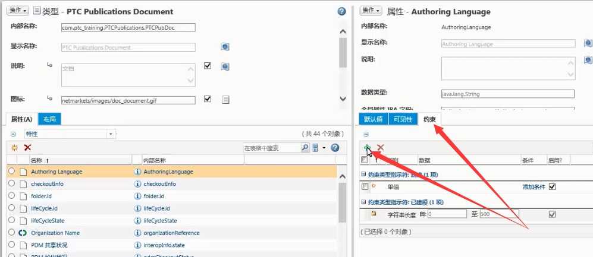Open the PDM 共享状况 attribute link
This screenshot has height=257, width=593.
coord(49,245)
